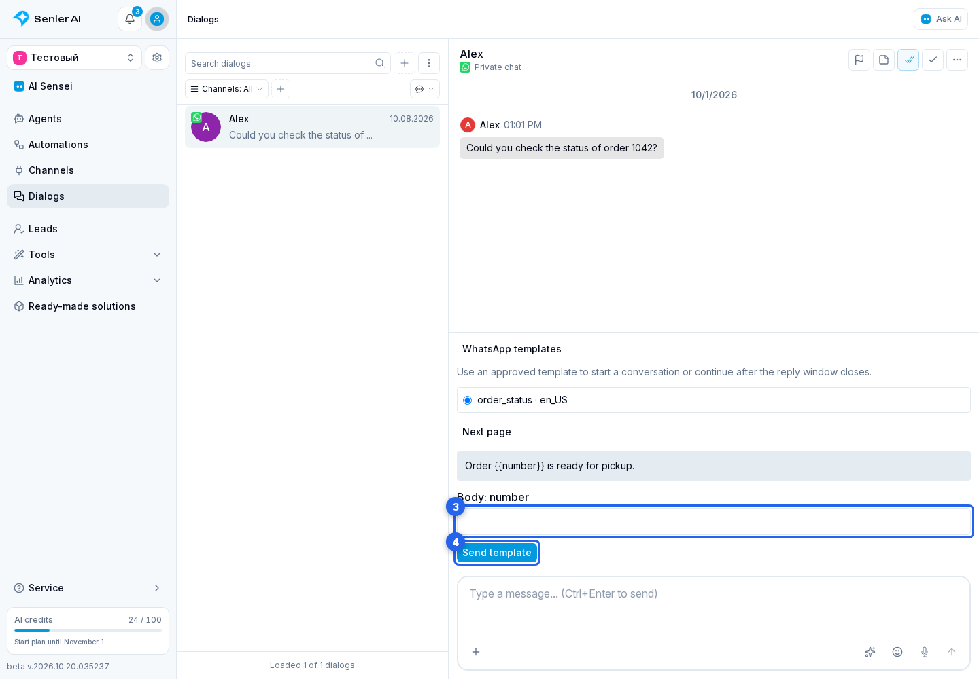Viewport: 979px width, 679px height.
Task: Click the AI credits progress bar
Action: pos(88,631)
